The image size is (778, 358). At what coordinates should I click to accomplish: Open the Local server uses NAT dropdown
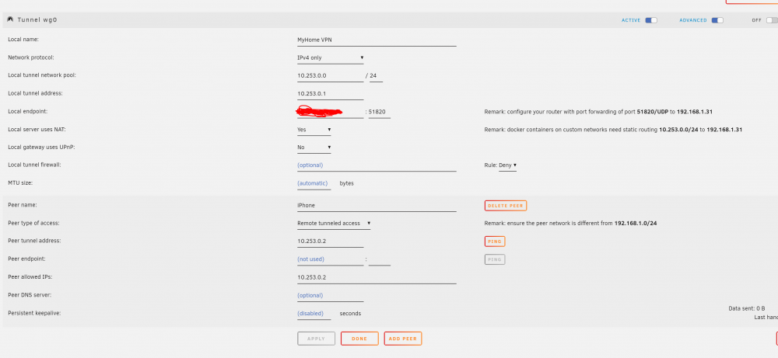(314, 130)
